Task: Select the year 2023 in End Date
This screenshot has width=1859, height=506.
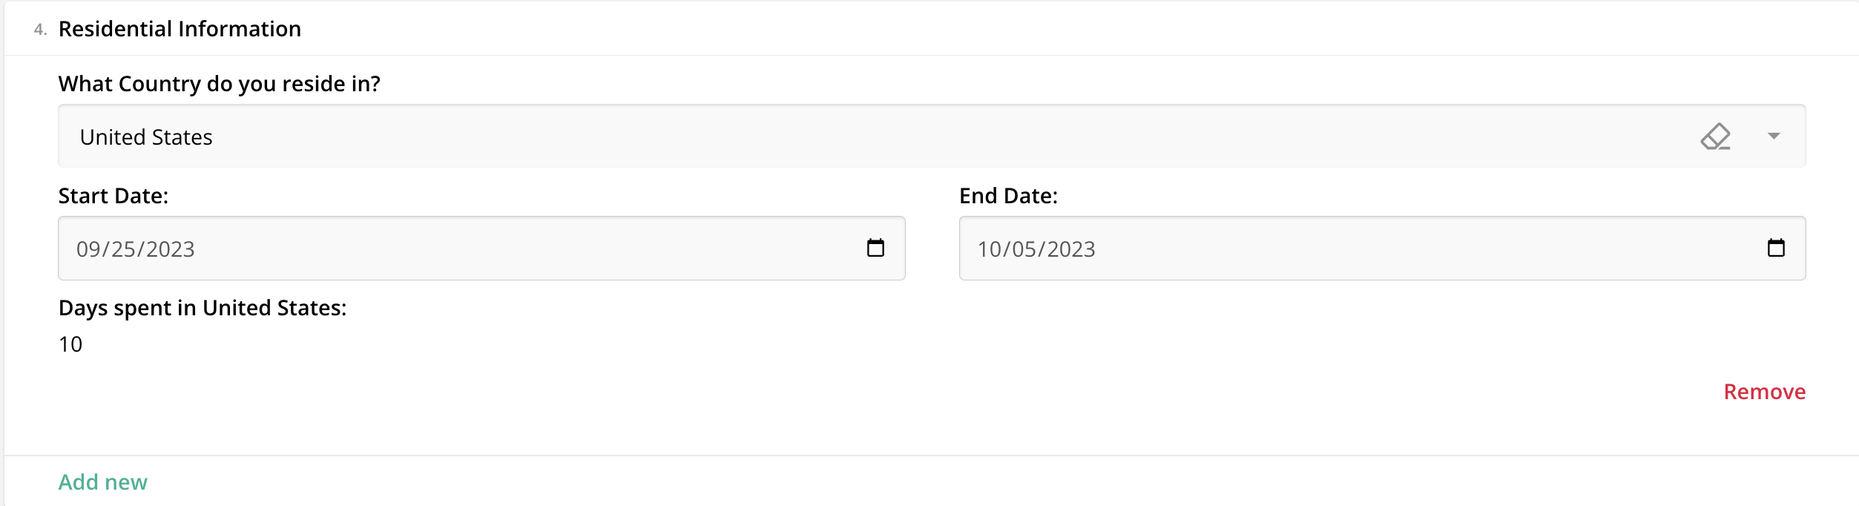Action: [x=1071, y=249]
